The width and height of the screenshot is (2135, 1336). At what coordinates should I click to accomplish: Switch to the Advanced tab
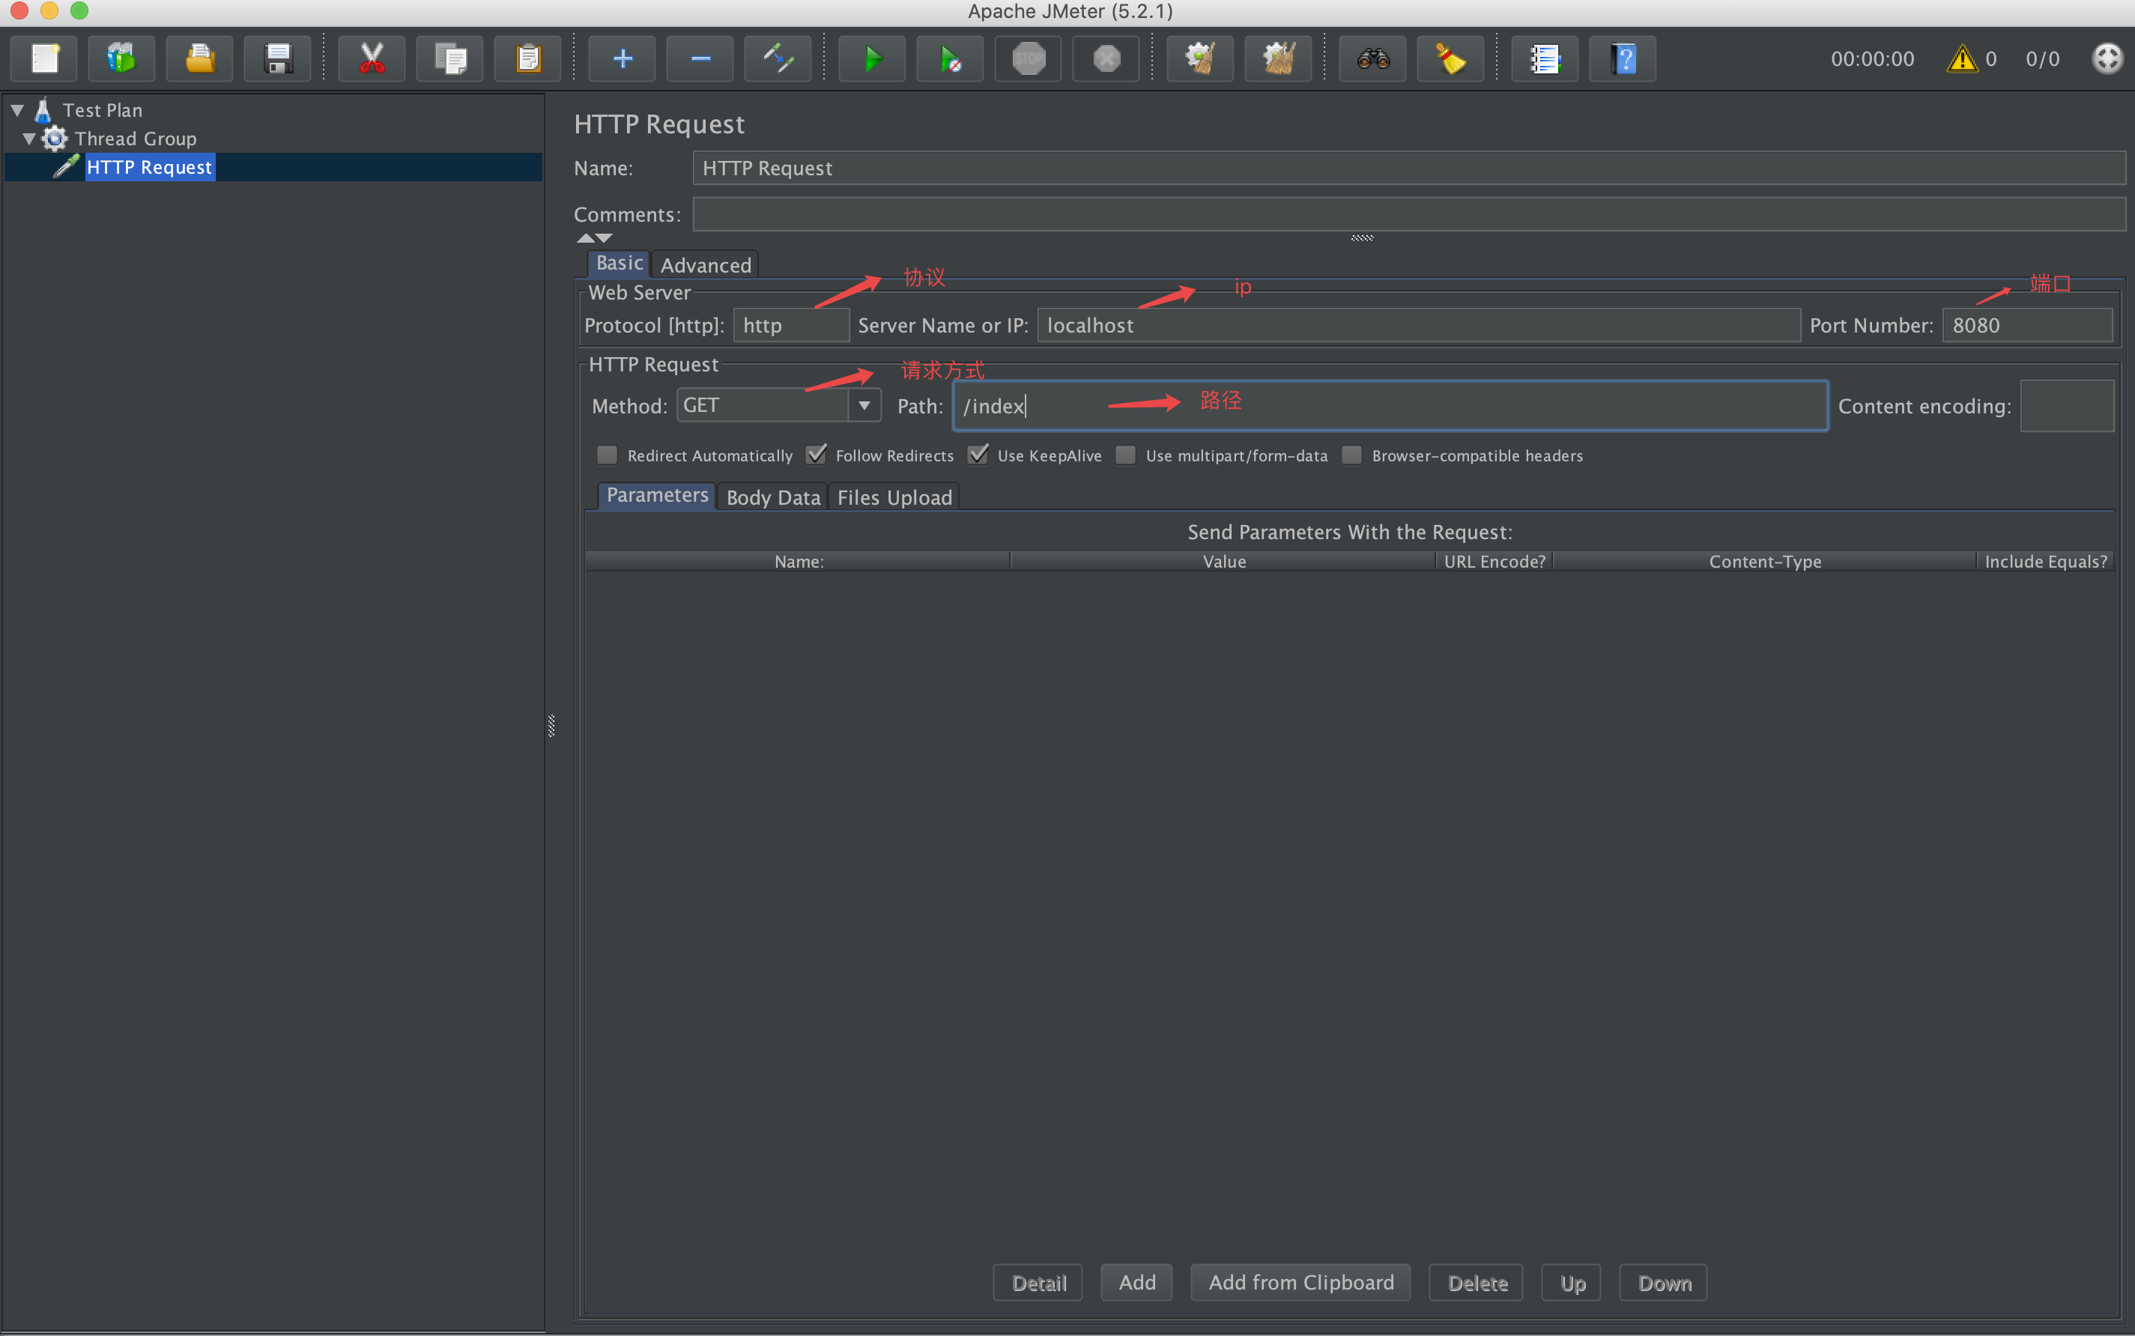(x=705, y=265)
